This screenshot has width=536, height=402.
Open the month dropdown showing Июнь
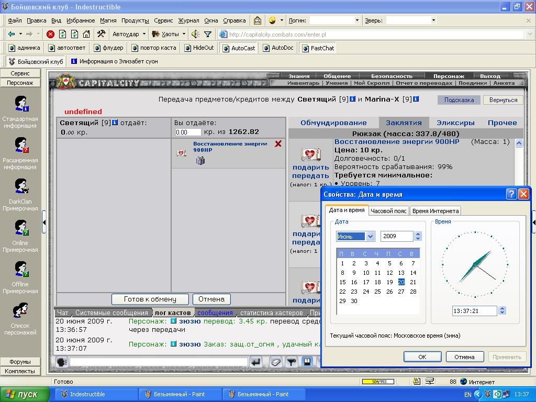(370, 236)
